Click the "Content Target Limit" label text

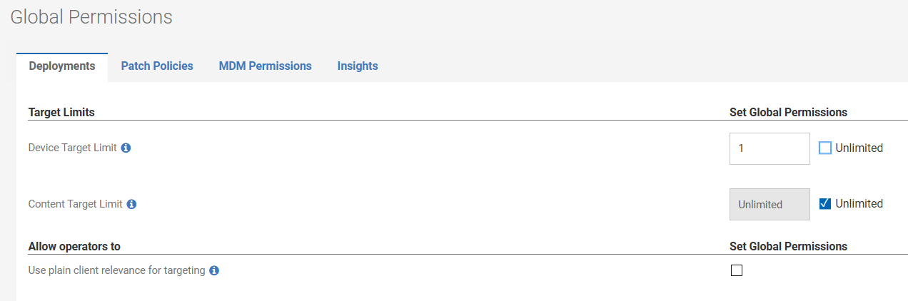[x=75, y=204]
